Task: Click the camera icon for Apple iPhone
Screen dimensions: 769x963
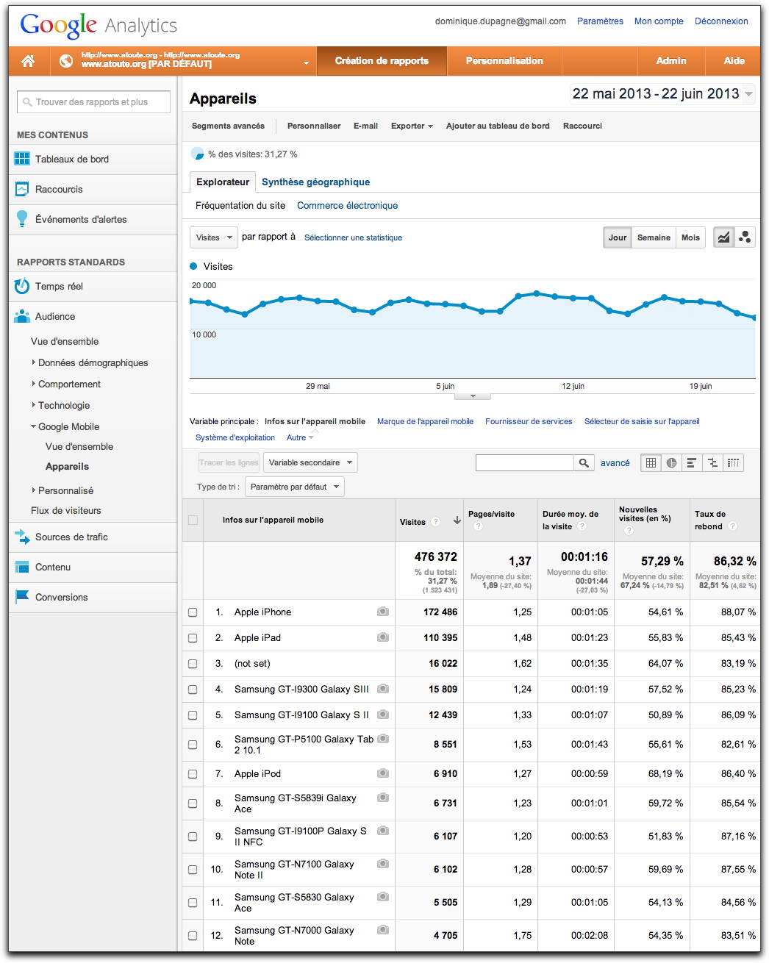Action: [x=383, y=612]
